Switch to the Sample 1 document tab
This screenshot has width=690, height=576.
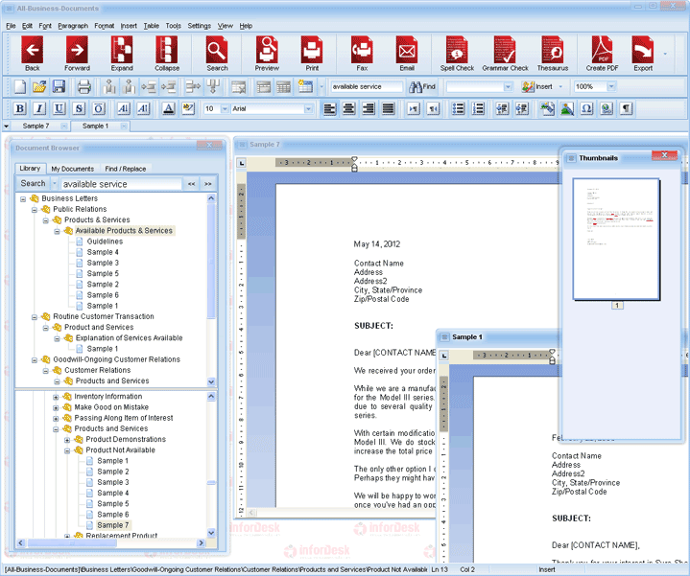tap(95, 127)
